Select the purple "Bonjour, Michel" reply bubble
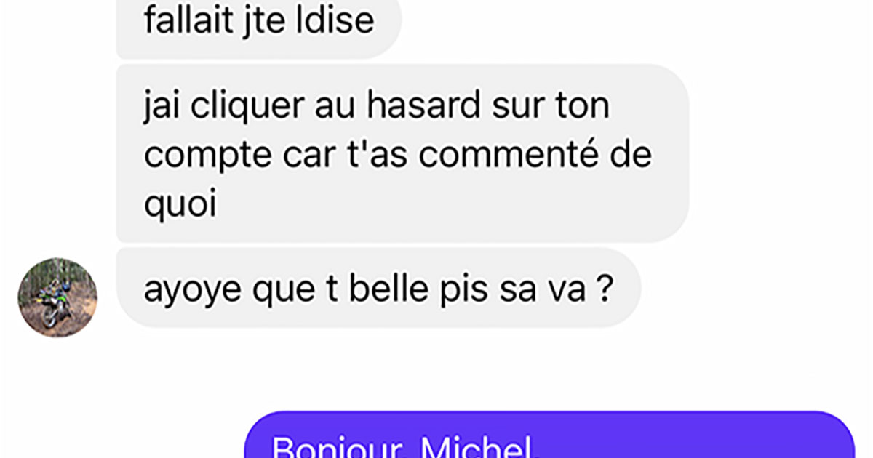Screen dimensions: 873x458 [549, 435]
